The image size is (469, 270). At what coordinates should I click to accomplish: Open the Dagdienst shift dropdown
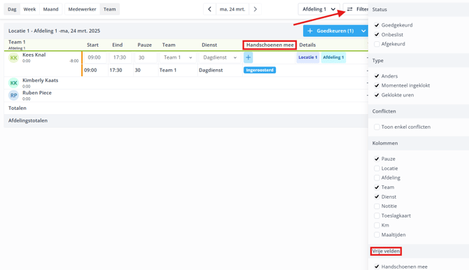click(x=220, y=57)
